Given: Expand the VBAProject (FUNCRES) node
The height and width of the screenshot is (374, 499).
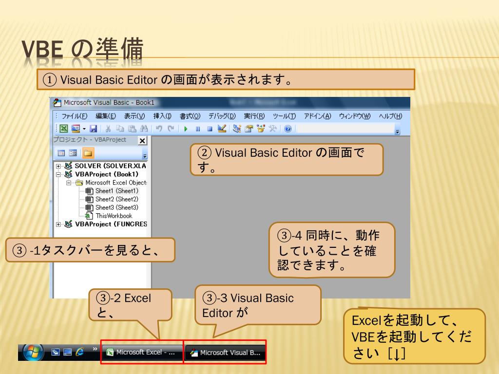Looking at the screenshot, I should pos(58,224).
